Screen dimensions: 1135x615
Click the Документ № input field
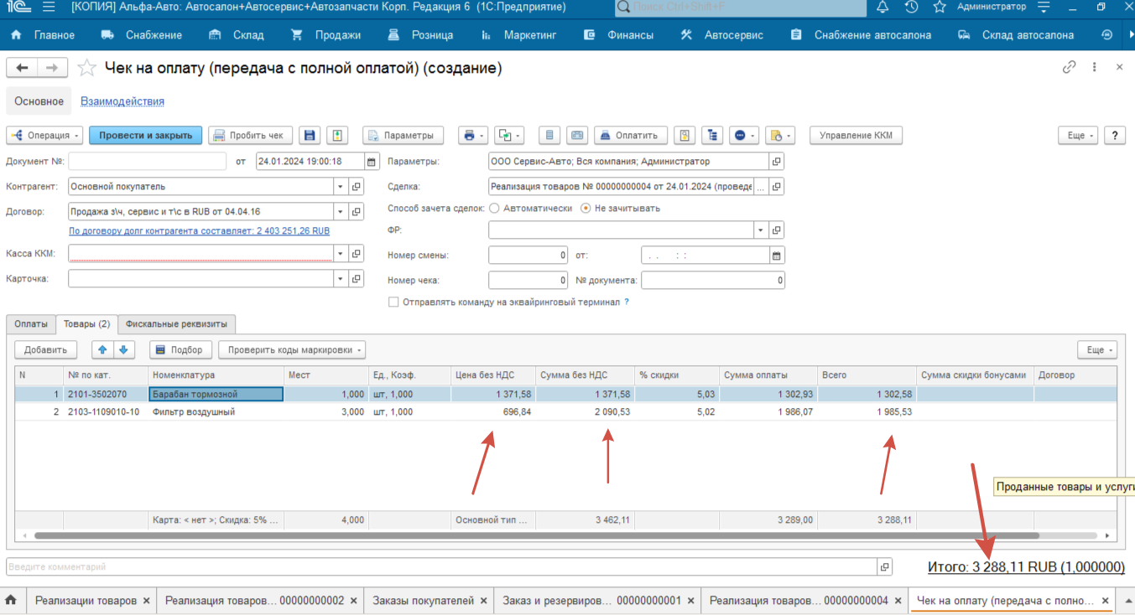click(x=148, y=162)
